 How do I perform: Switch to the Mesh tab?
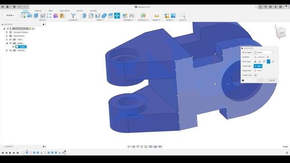tap(51, 11)
